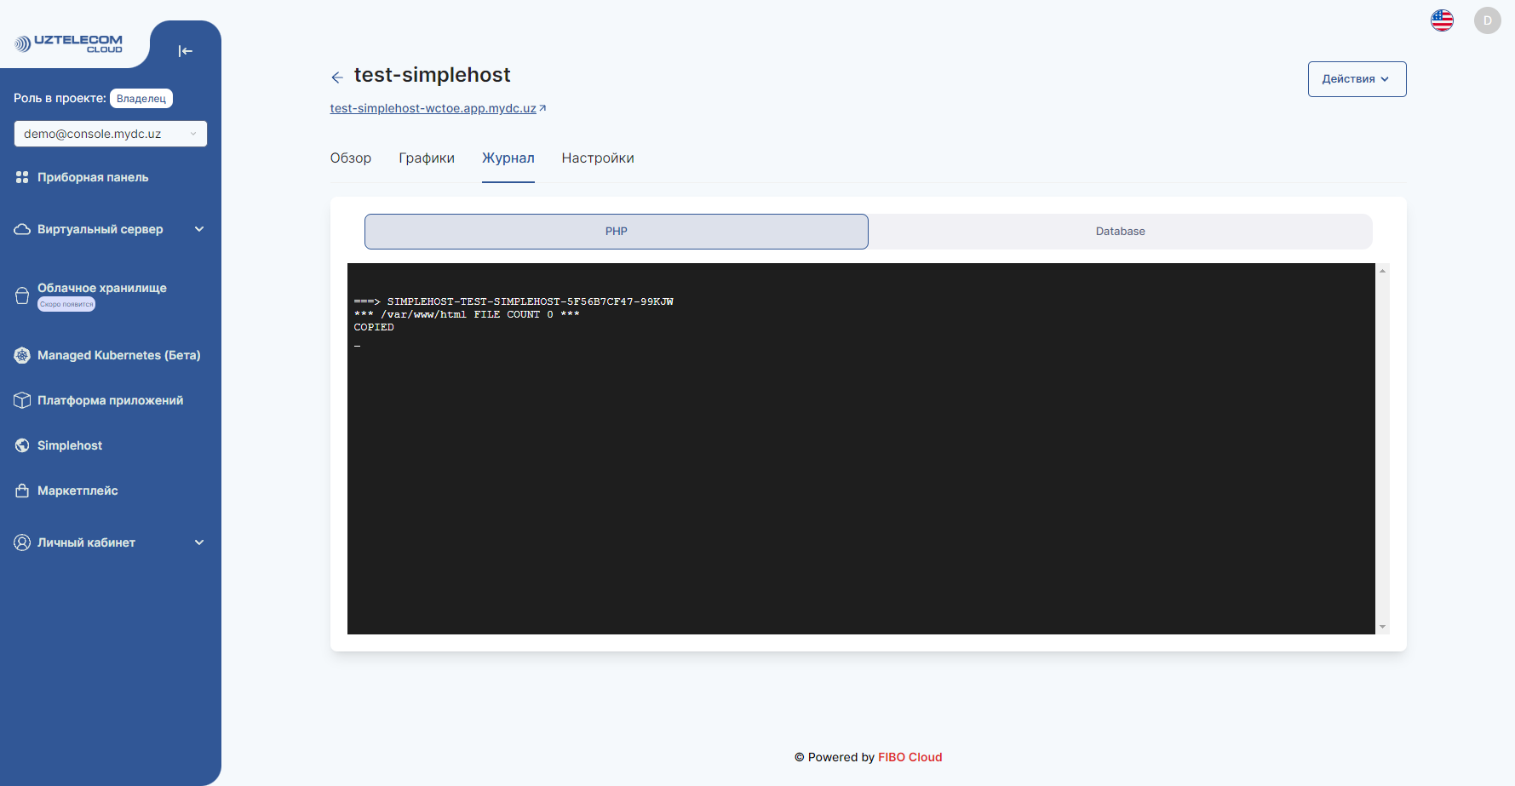Switch to the Настройки tab
The image size is (1515, 786).
pos(597,158)
